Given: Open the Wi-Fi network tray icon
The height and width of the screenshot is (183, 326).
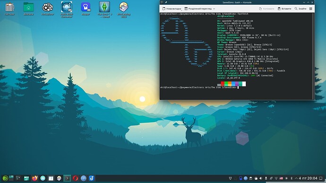Looking at the screenshot, I should pyautogui.click(x=276, y=178).
